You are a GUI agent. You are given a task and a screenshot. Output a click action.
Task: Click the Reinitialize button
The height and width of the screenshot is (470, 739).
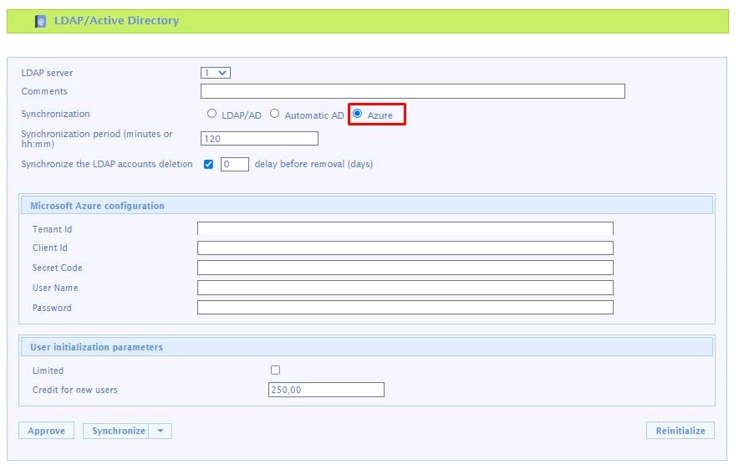[x=680, y=431]
